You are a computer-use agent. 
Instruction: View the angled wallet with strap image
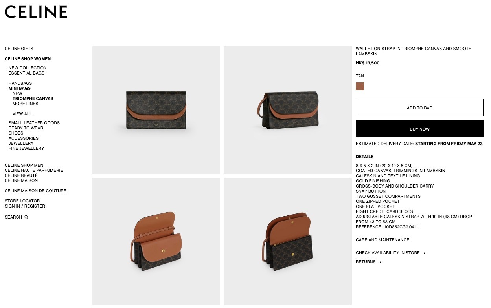(288, 110)
